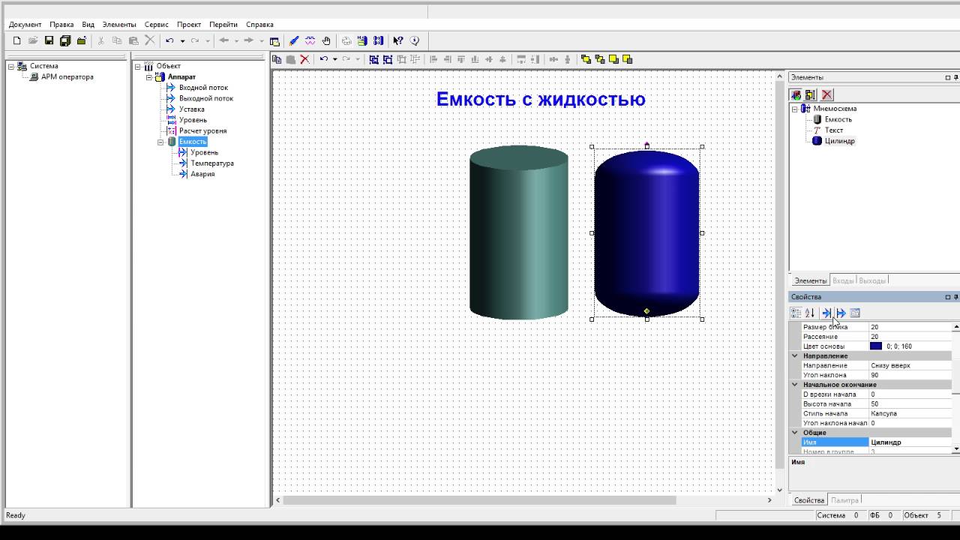Select Расчет уровня tree item
This screenshot has width=960, height=540.
202,130
